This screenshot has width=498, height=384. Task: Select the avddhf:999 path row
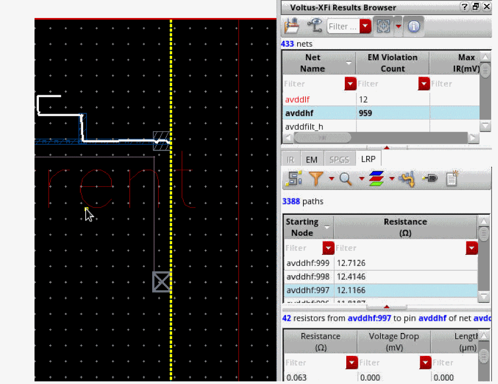307,263
